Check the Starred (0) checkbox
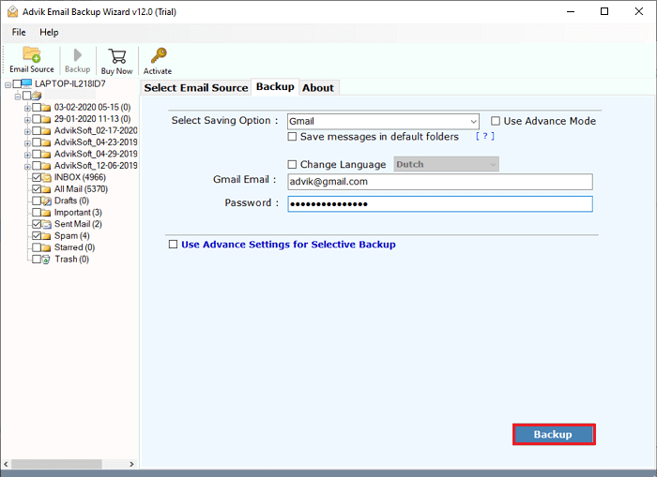657x477 pixels. [37, 247]
